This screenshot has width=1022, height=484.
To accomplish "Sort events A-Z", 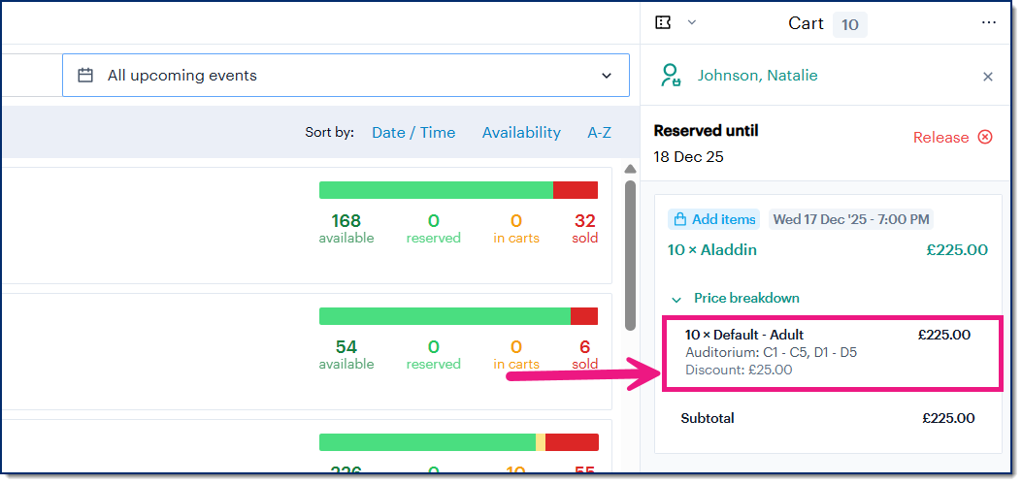I will click(x=599, y=133).
